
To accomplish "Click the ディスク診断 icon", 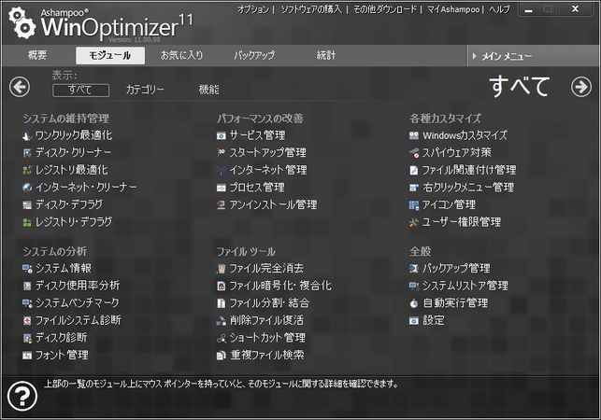I will point(27,338).
